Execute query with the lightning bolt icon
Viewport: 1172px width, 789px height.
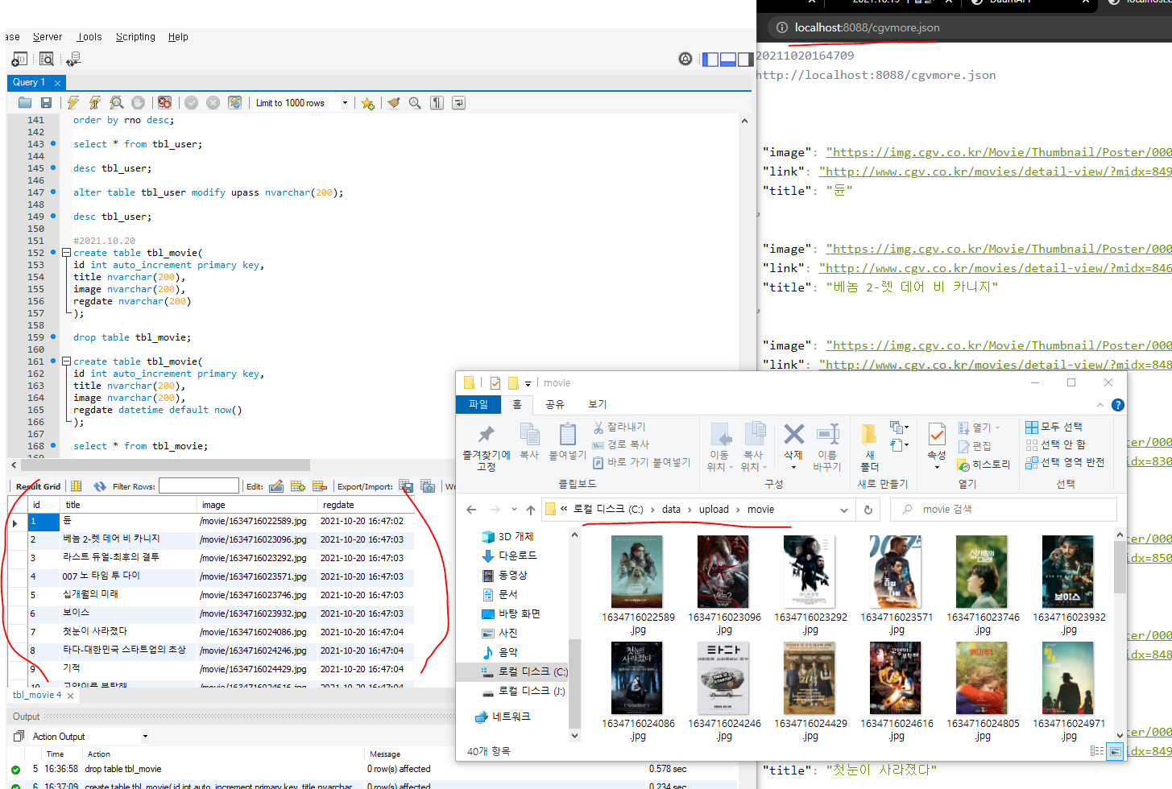[73, 103]
